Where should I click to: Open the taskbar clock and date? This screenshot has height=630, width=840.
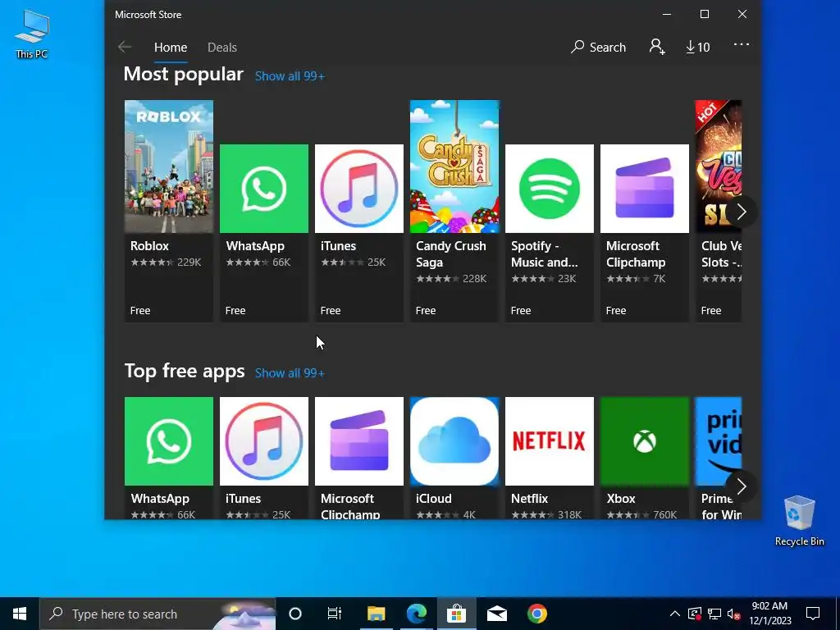769,614
